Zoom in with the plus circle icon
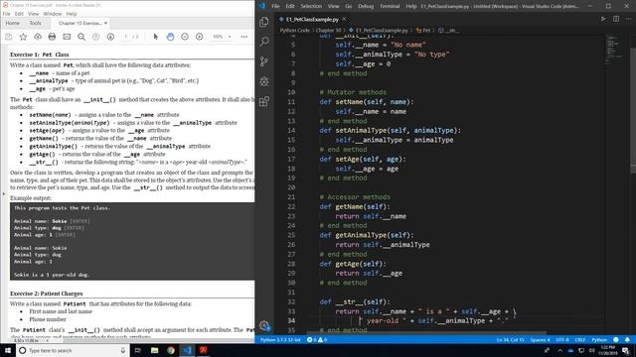Viewport: 636px width, 357px height. coord(199,37)
